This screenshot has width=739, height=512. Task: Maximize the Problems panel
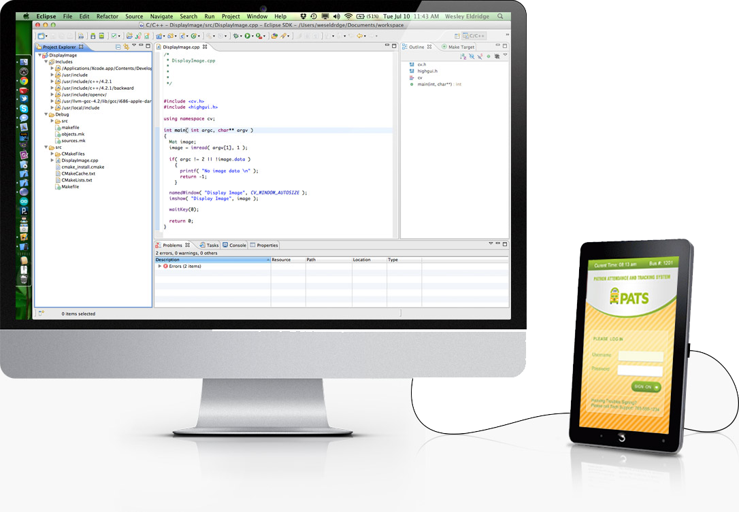pos(505,244)
